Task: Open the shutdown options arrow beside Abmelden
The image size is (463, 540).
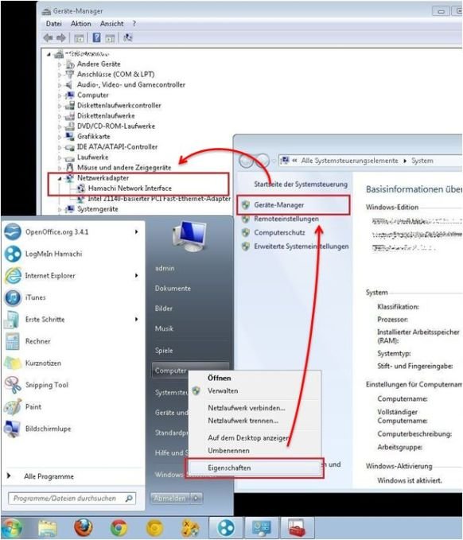Action: (196, 498)
